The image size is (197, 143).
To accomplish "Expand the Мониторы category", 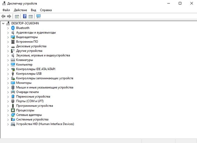I will tap(8, 83).
